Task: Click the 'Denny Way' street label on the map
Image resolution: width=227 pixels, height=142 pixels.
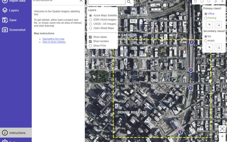Action: [x=126, y=84]
